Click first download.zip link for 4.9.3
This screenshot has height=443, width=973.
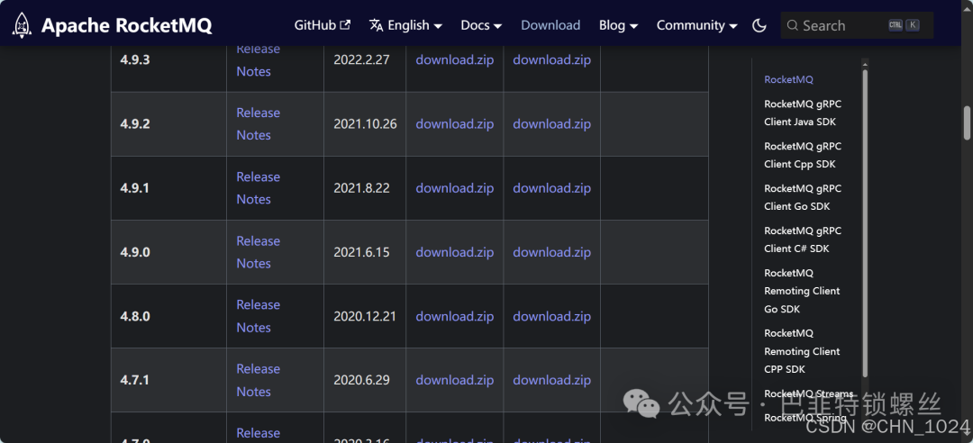[455, 60]
